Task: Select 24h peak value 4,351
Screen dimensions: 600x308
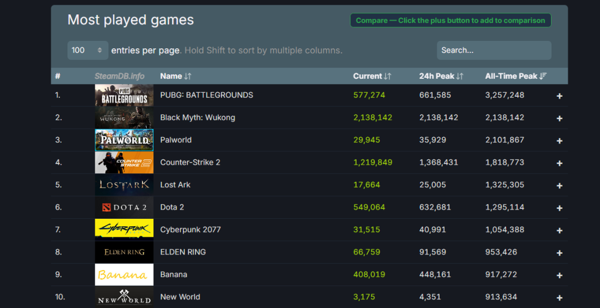Action: (x=430, y=297)
